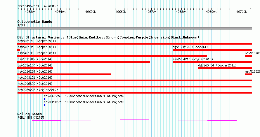The height and width of the screenshot is (137, 260).
Task: Open variant nsv546196 (Cooper2011) label
Action: click(37, 53)
